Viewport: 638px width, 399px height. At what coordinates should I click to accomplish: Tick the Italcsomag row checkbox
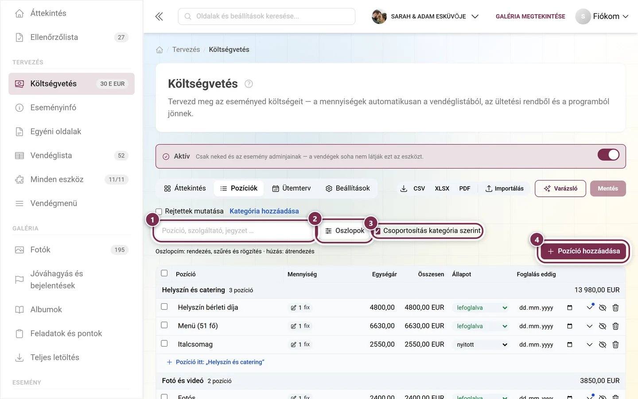(164, 344)
